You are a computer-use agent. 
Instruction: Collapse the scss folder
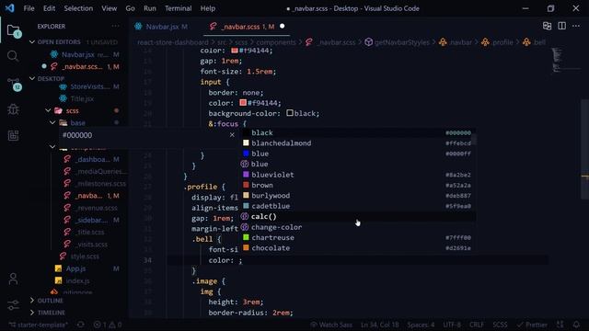[48, 110]
